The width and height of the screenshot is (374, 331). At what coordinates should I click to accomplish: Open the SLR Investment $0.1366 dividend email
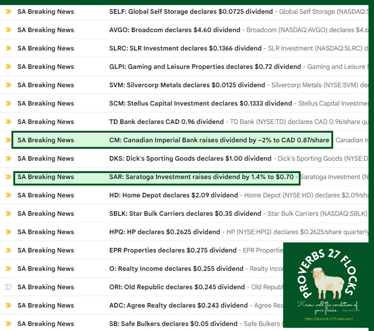point(185,48)
